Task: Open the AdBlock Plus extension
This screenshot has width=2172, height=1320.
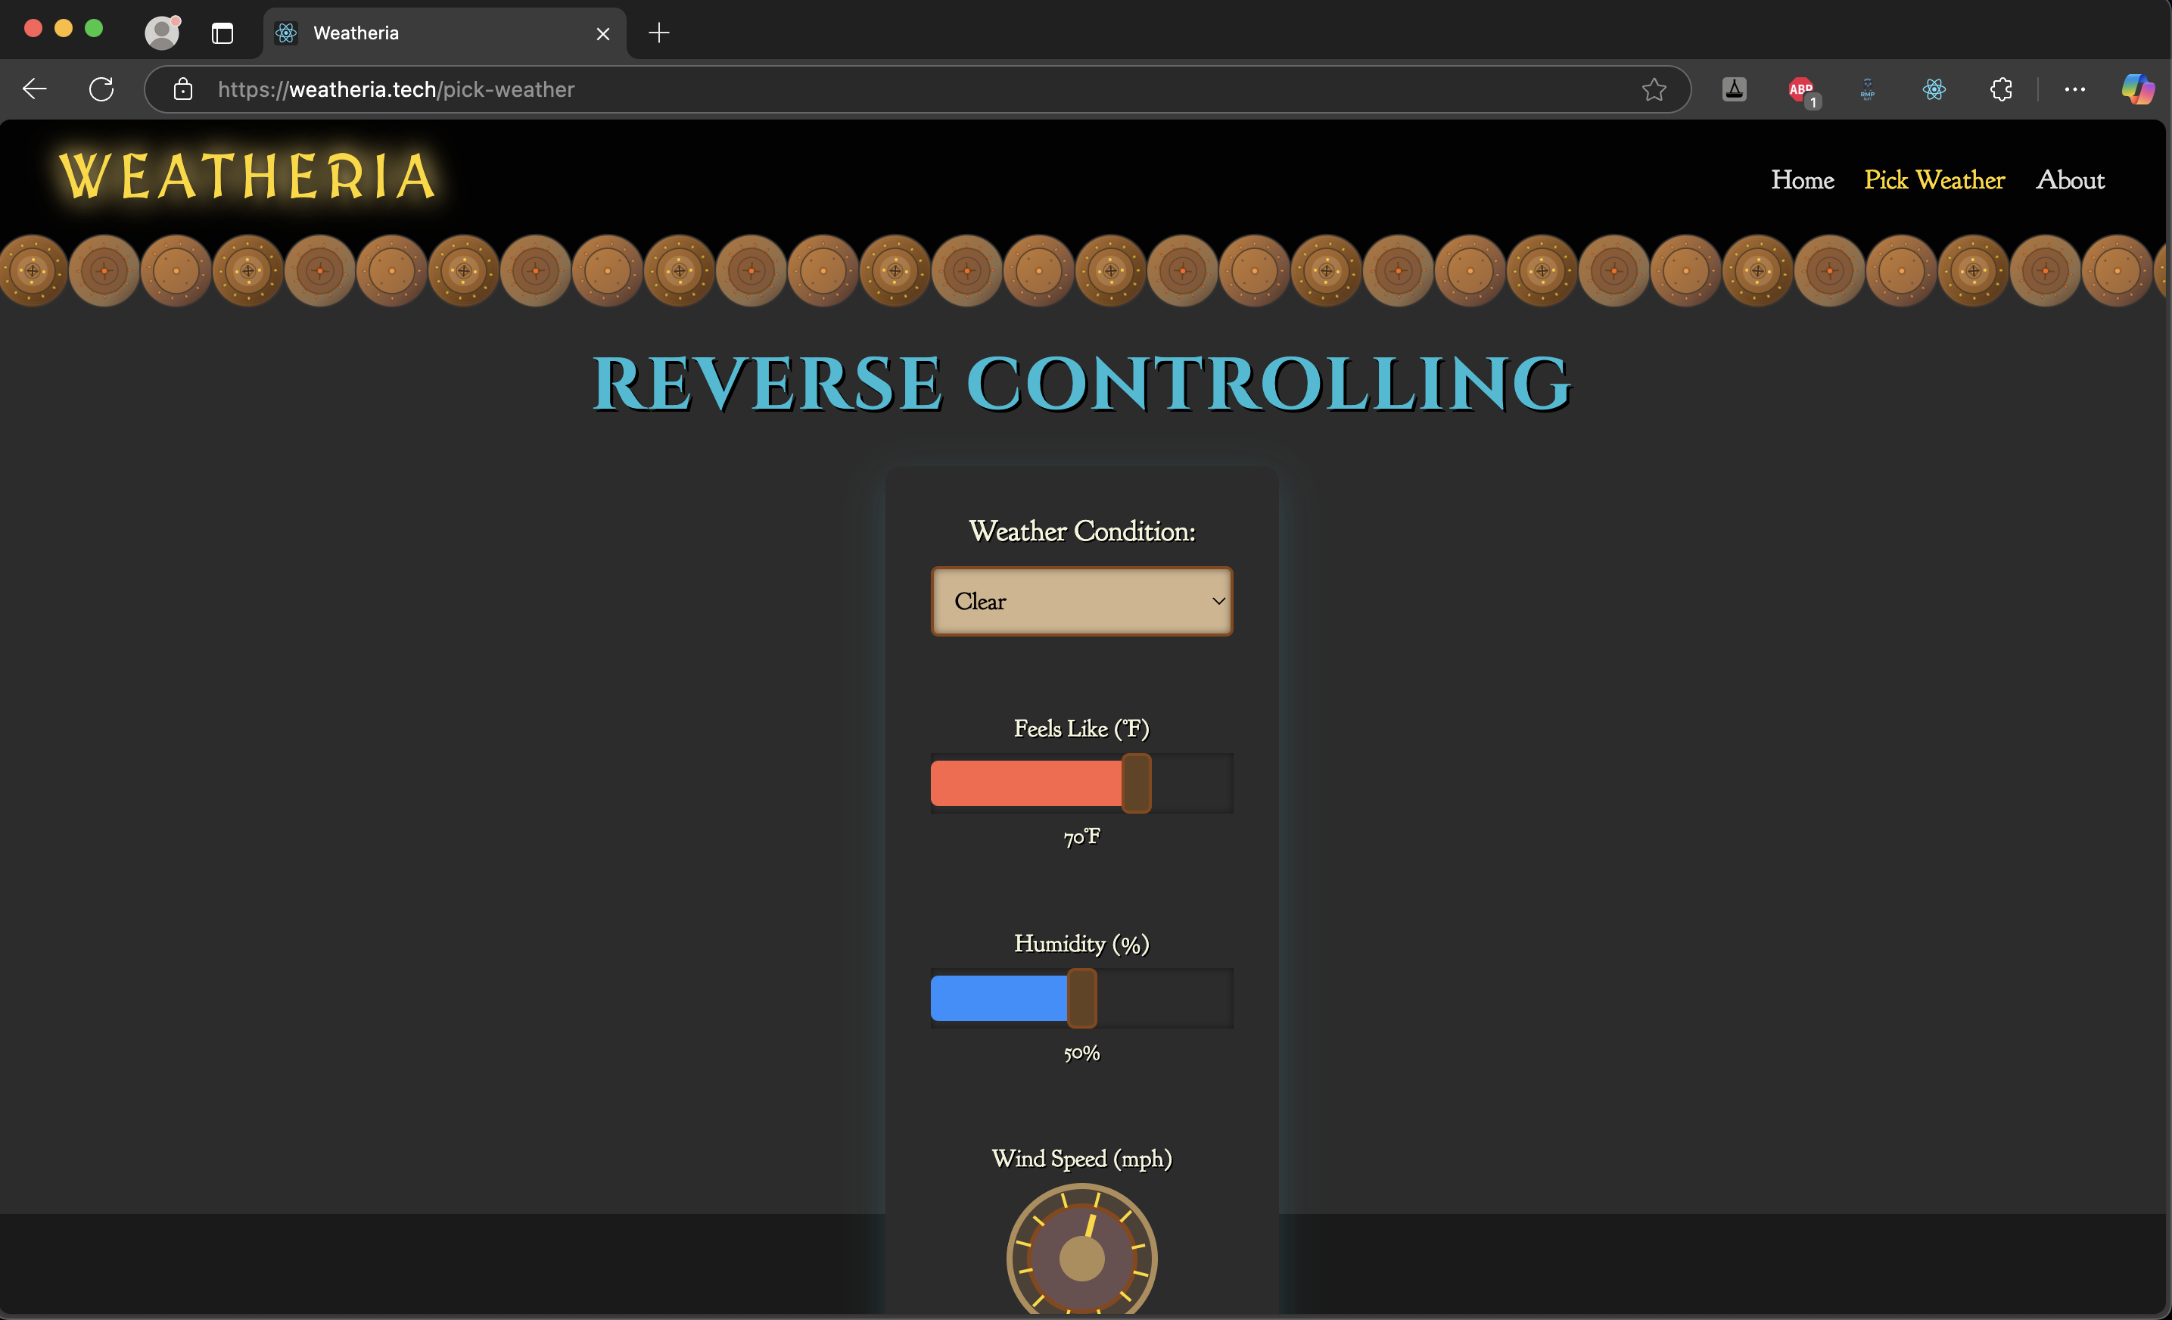Action: coord(1801,89)
